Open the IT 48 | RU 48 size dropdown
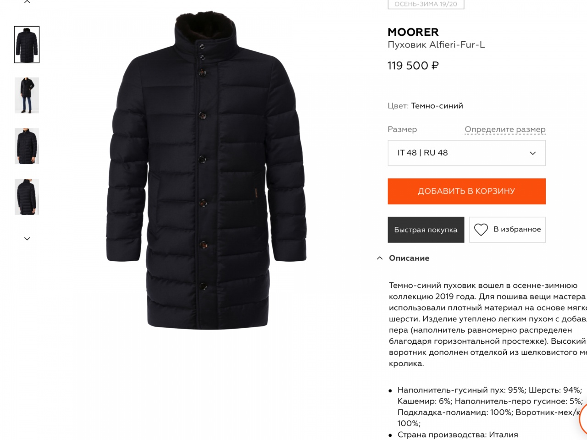 point(466,153)
